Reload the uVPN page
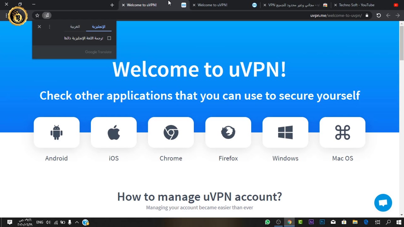This screenshot has width=404, height=227. coord(379,15)
